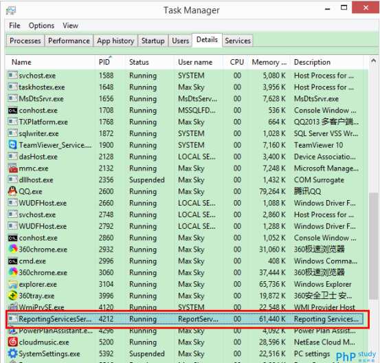Select the ReportingServicesService process row
Screen dimensions: 380x363
coord(185,319)
